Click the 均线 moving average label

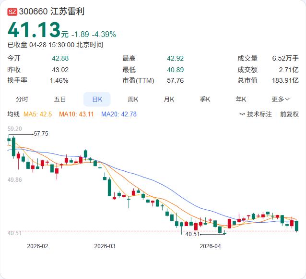pos(13,114)
